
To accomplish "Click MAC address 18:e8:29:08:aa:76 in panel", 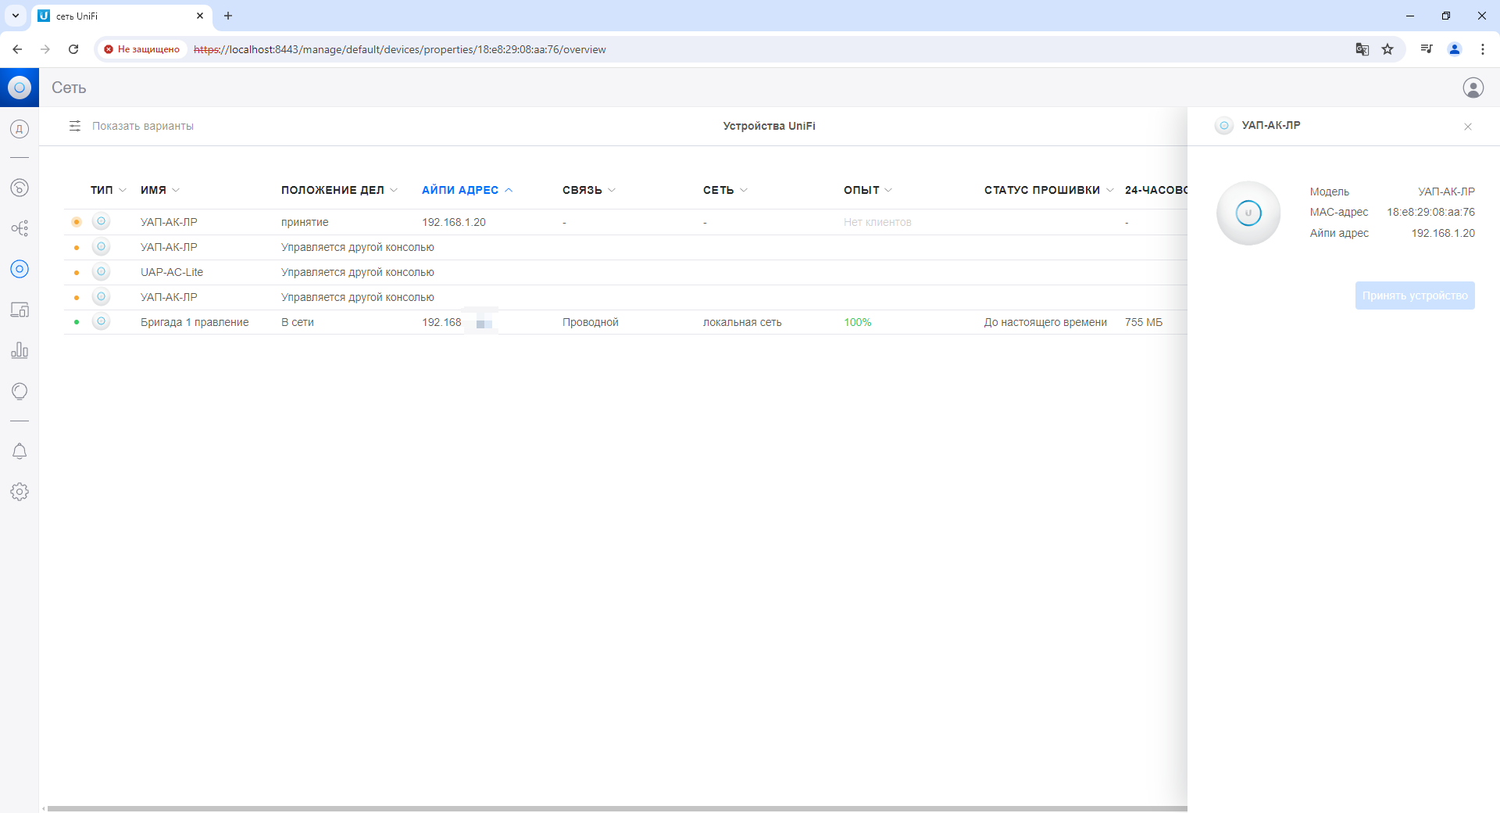I will (1431, 212).
